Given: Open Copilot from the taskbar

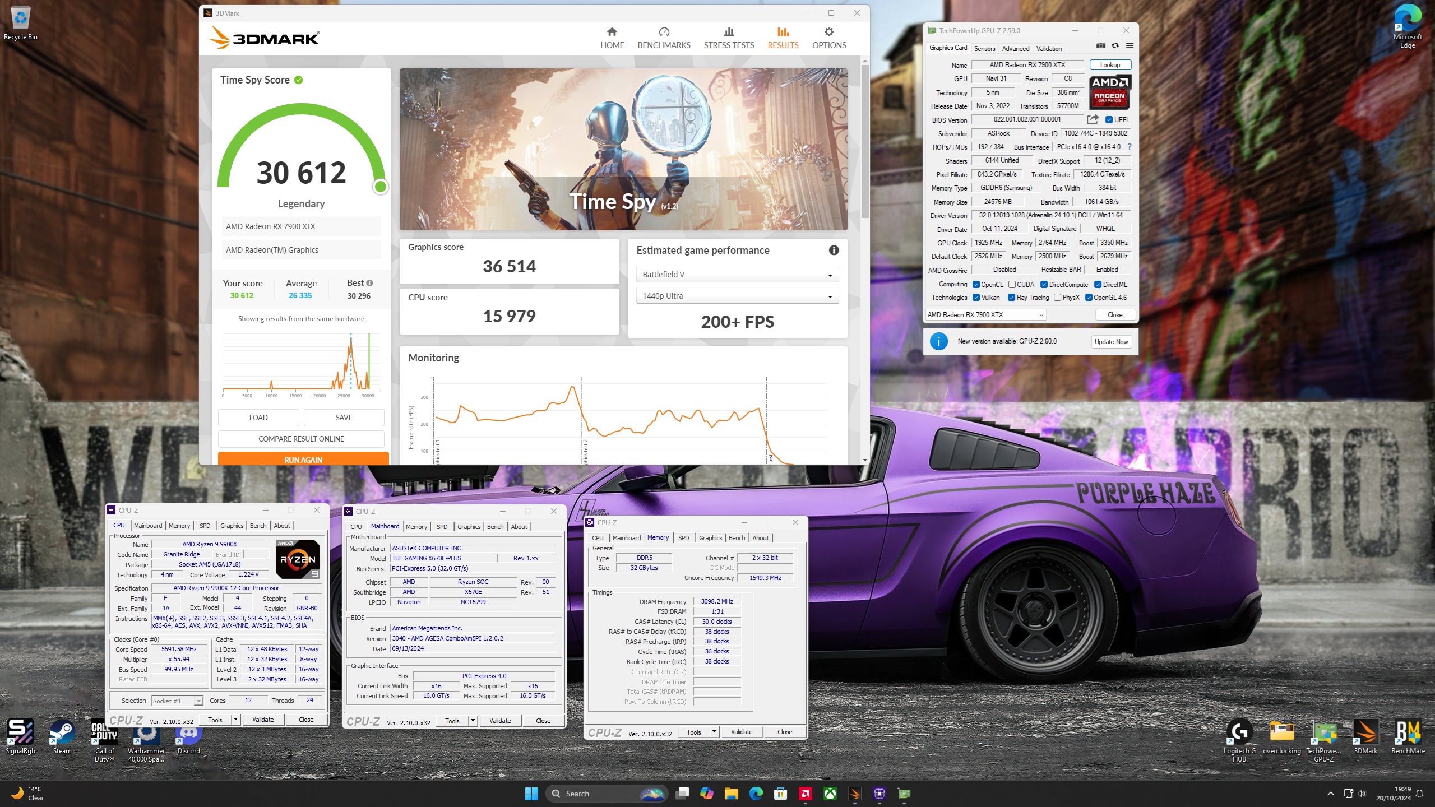Looking at the screenshot, I should click(706, 794).
